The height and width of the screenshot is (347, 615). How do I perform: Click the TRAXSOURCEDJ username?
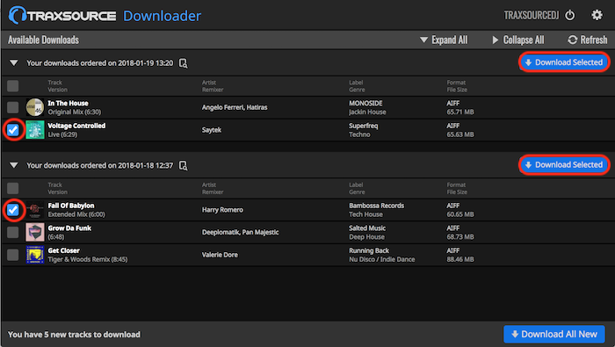click(531, 15)
